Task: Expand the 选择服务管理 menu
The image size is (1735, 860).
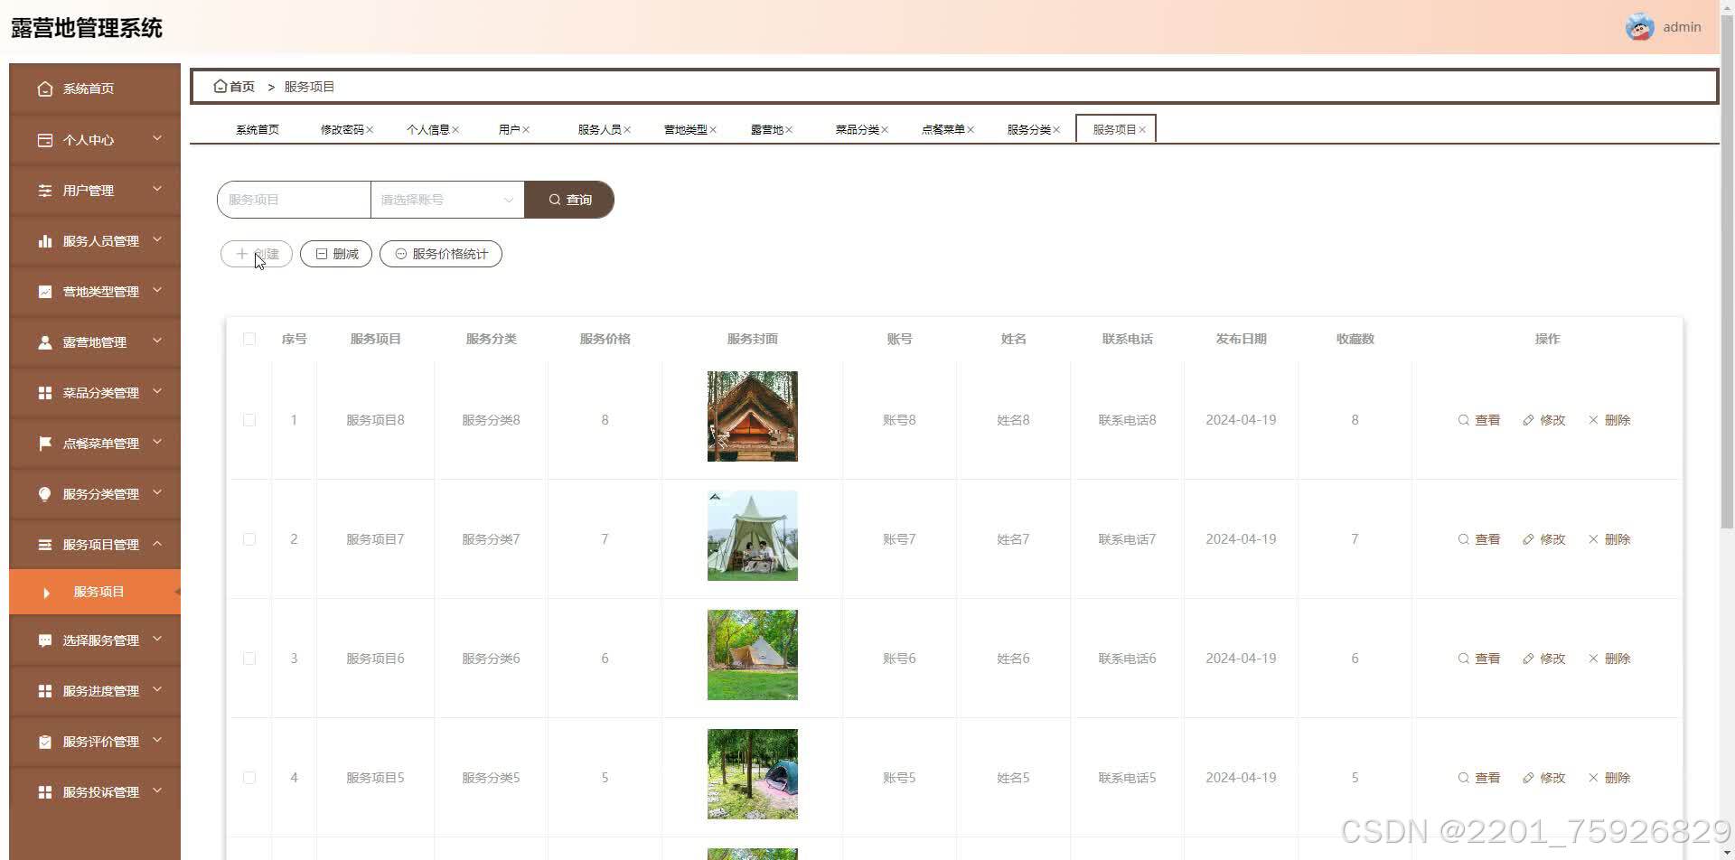Action: tap(157, 639)
